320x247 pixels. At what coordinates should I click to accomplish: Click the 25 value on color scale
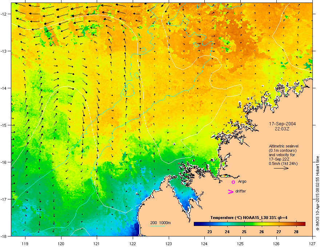point(244,232)
